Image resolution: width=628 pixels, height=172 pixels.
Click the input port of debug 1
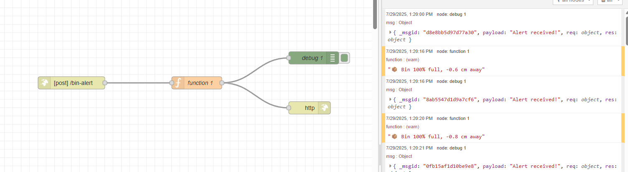[289, 58]
